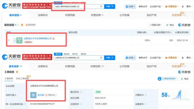
Task: Open legal representative link 张庆杨
Action: tap(41, 95)
